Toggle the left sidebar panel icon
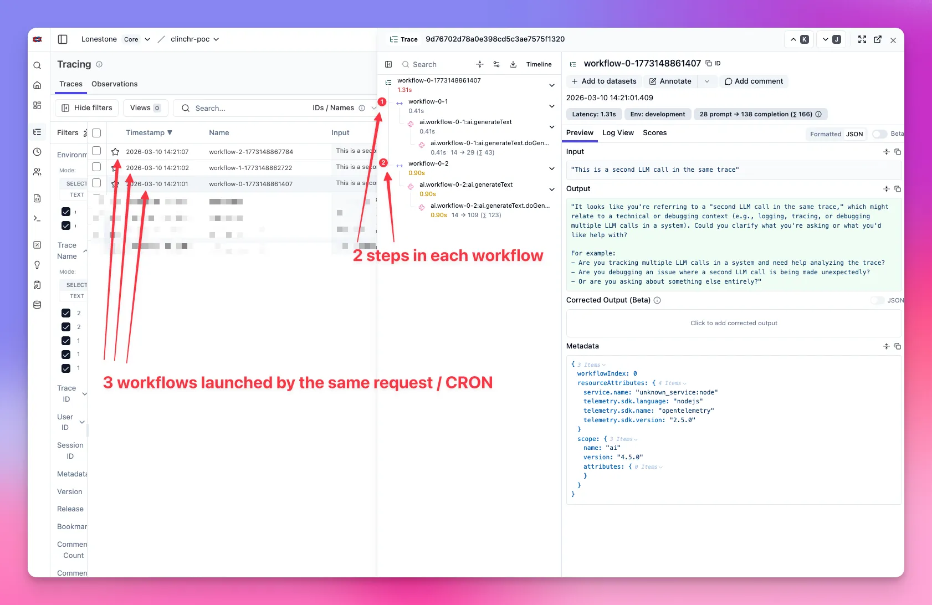Image resolution: width=932 pixels, height=605 pixels. coord(63,39)
